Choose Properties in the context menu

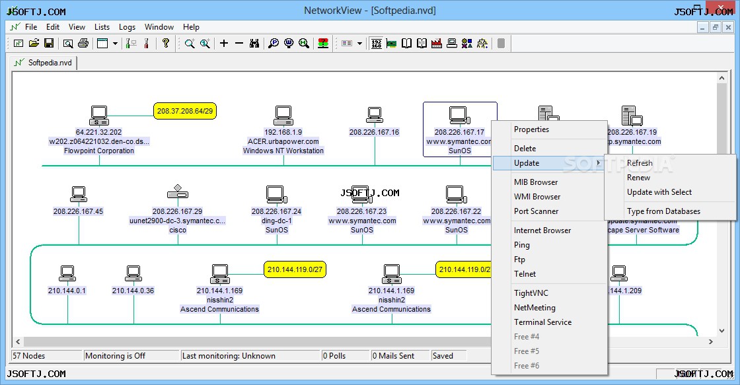[549, 129]
